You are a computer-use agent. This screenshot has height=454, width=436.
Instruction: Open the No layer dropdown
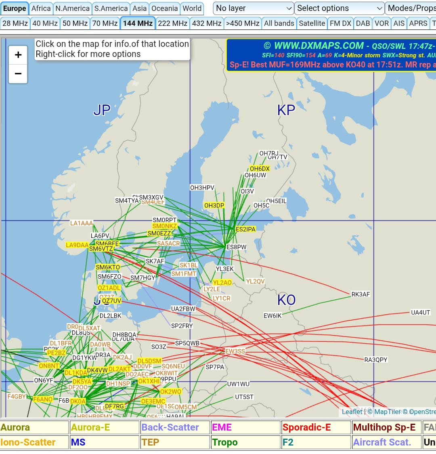[x=253, y=8]
